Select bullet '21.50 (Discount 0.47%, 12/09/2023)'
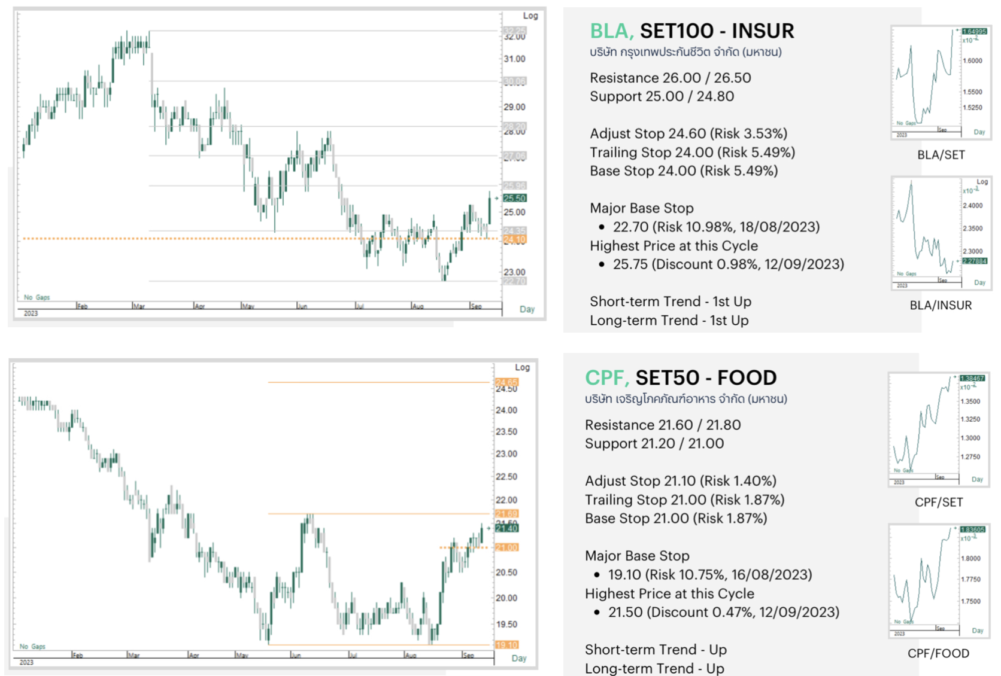This screenshot has height=676, width=1001. pyautogui.click(x=724, y=613)
